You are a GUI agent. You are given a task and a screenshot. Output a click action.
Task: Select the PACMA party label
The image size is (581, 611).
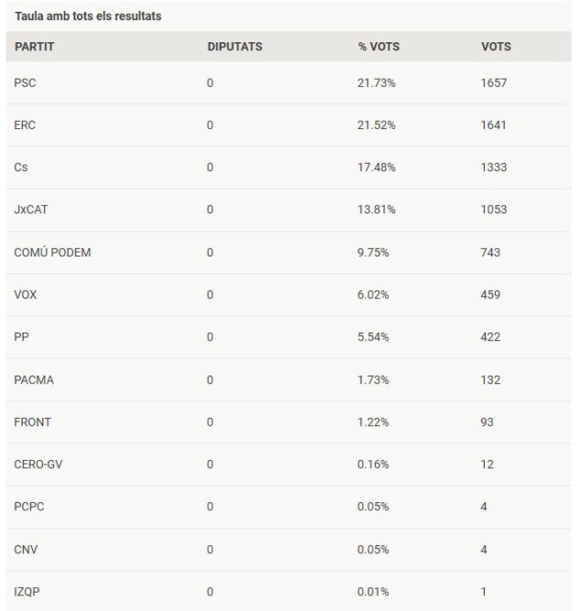(34, 380)
